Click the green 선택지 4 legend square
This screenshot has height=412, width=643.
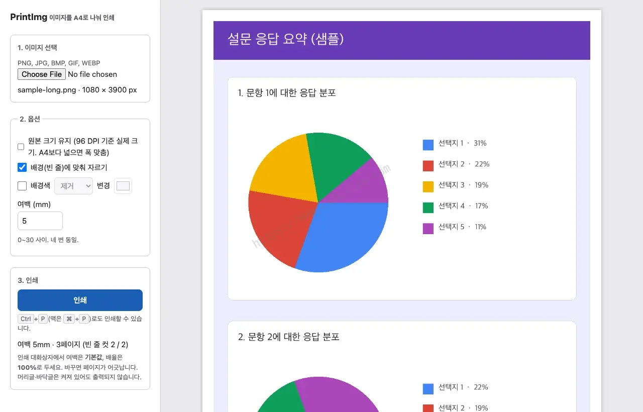[428, 208]
